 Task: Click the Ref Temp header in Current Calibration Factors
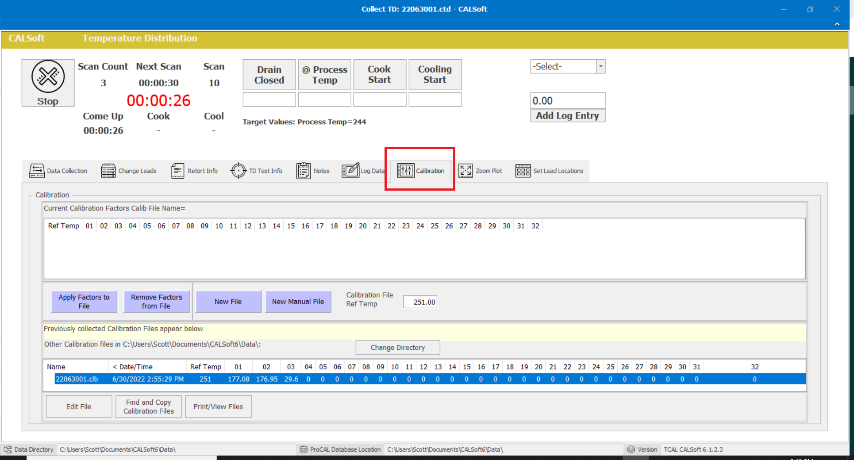63,226
